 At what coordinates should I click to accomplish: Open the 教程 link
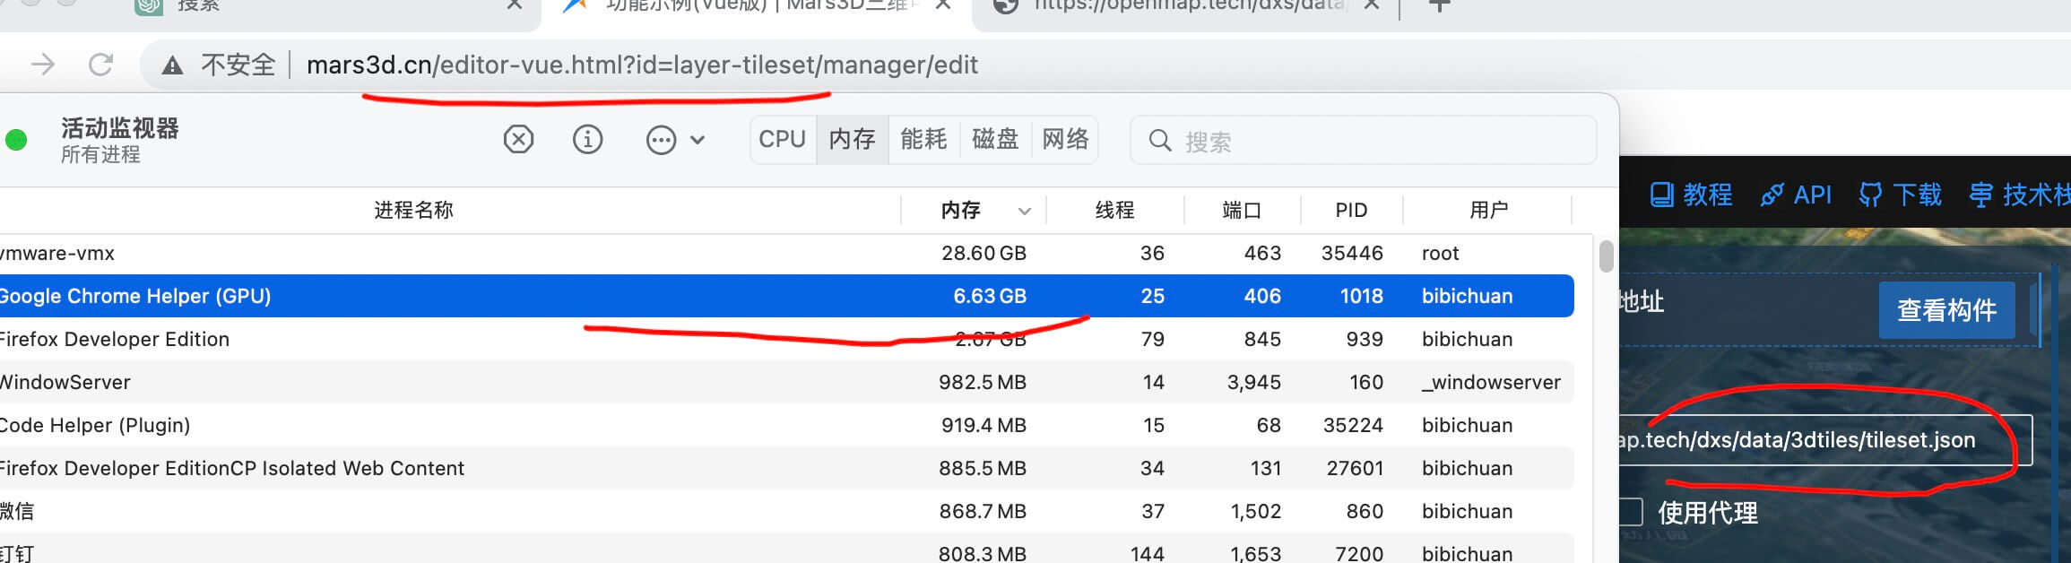[x=1691, y=195]
